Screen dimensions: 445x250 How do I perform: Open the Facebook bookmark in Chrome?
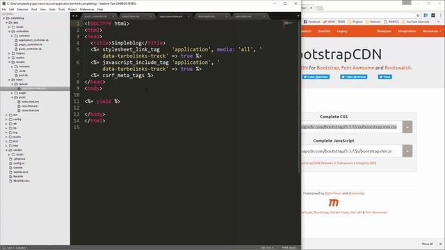tap(311, 22)
